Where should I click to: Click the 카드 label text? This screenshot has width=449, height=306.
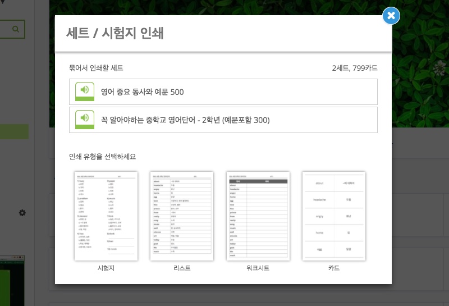(x=334, y=268)
